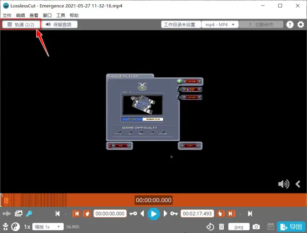Open the 工具 menu
Image resolution: width=307 pixels, height=233 pixels.
coord(60,15)
